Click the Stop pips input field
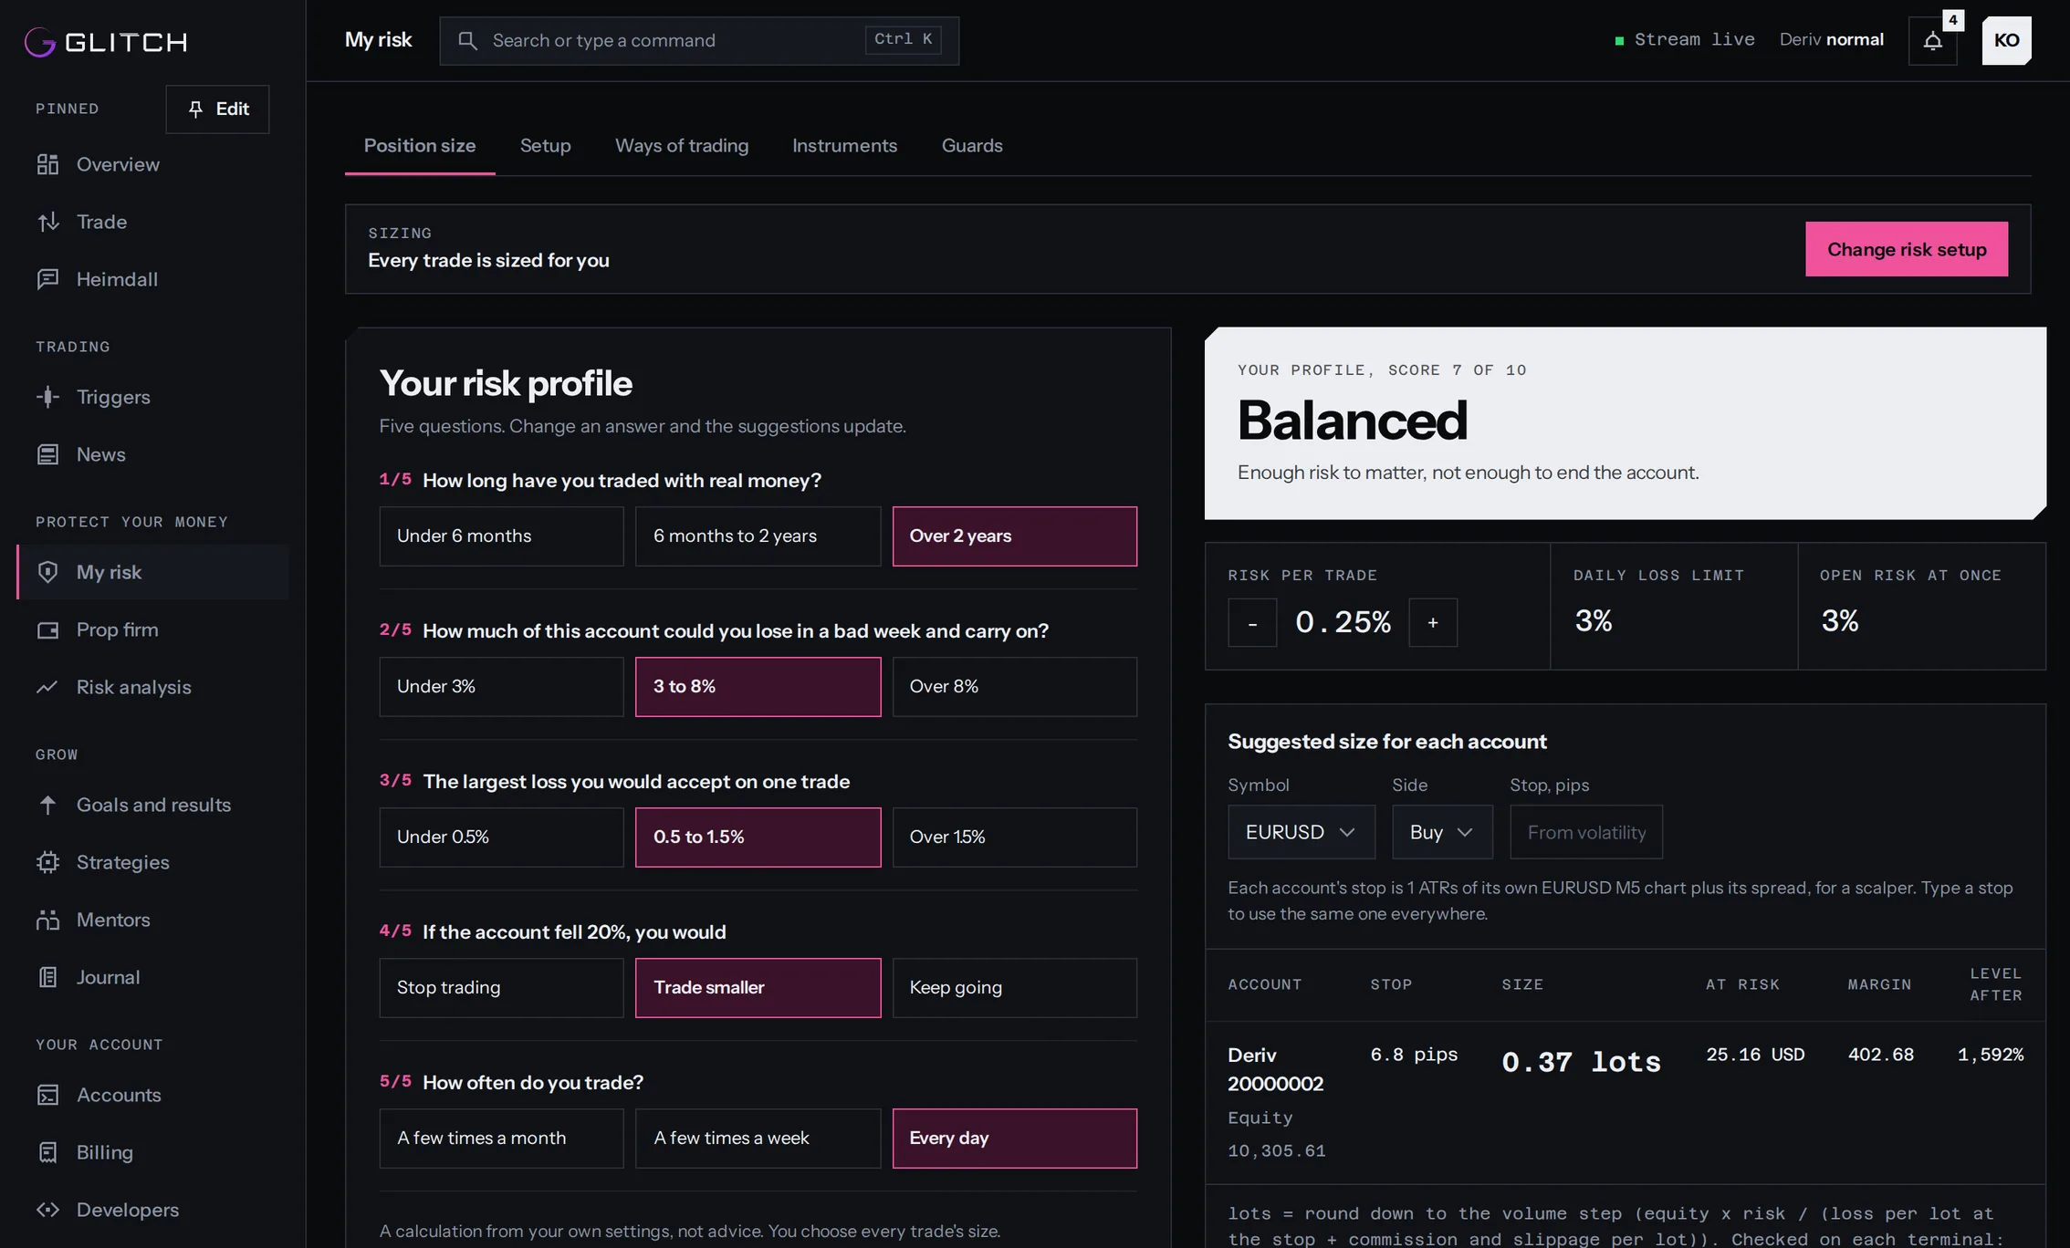Image resolution: width=2070 pixels, height=1248 pixels. [1586, 832]
